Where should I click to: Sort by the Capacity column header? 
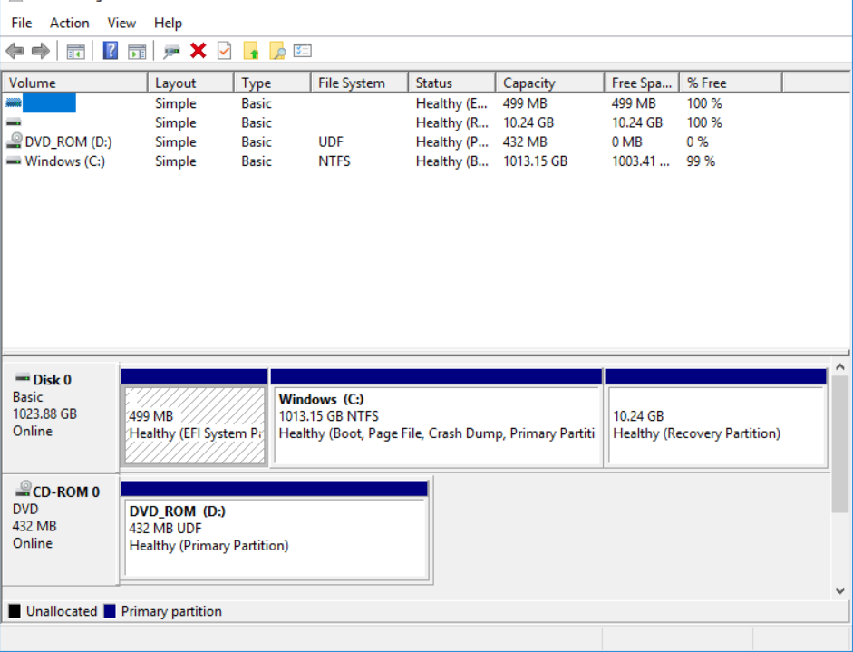click(x=528, y=83)
